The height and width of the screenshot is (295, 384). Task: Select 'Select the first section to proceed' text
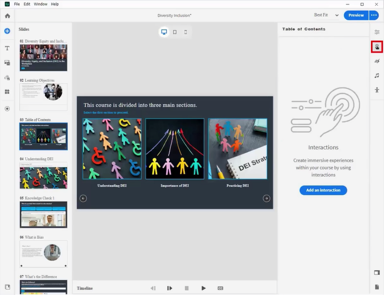(106, 113)
